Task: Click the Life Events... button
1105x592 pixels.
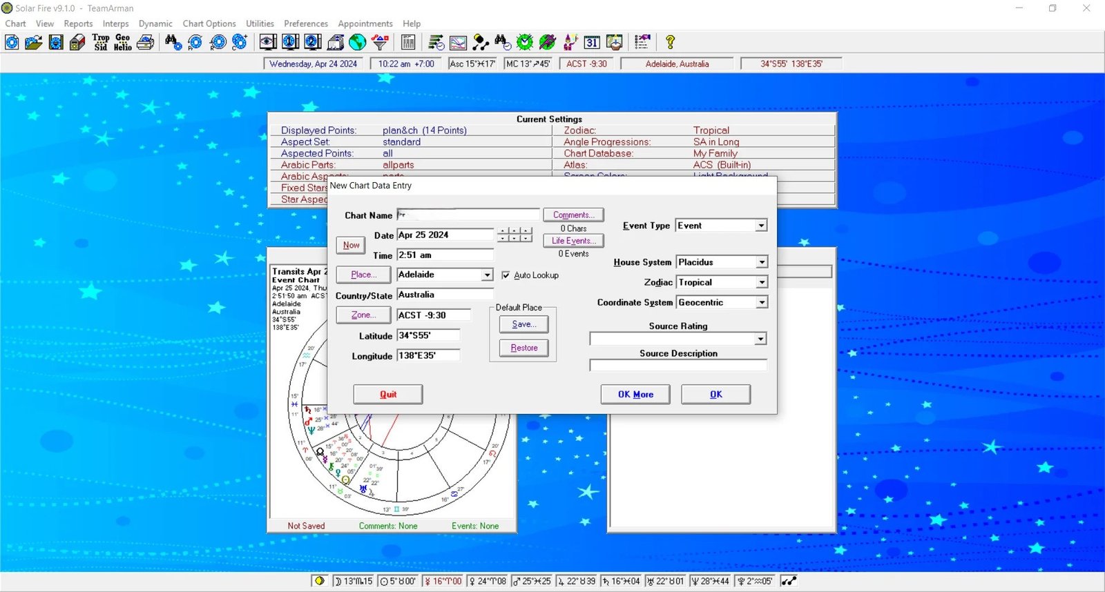Action: (574, 241)
